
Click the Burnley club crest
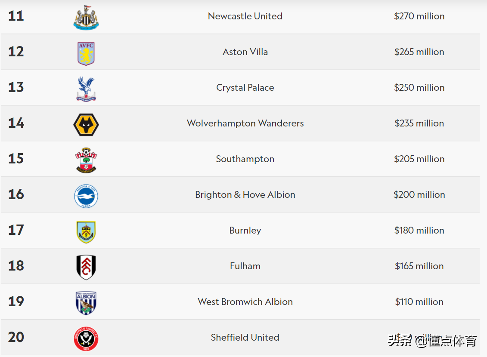click(x=86, y=232)
